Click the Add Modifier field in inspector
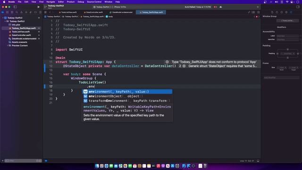 (281, 77)
